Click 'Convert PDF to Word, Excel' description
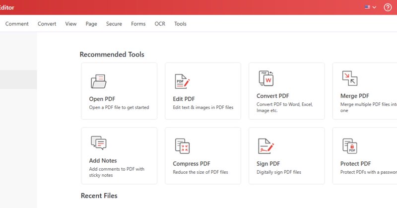This screenshot has height=208, width=397. [285, 107]
